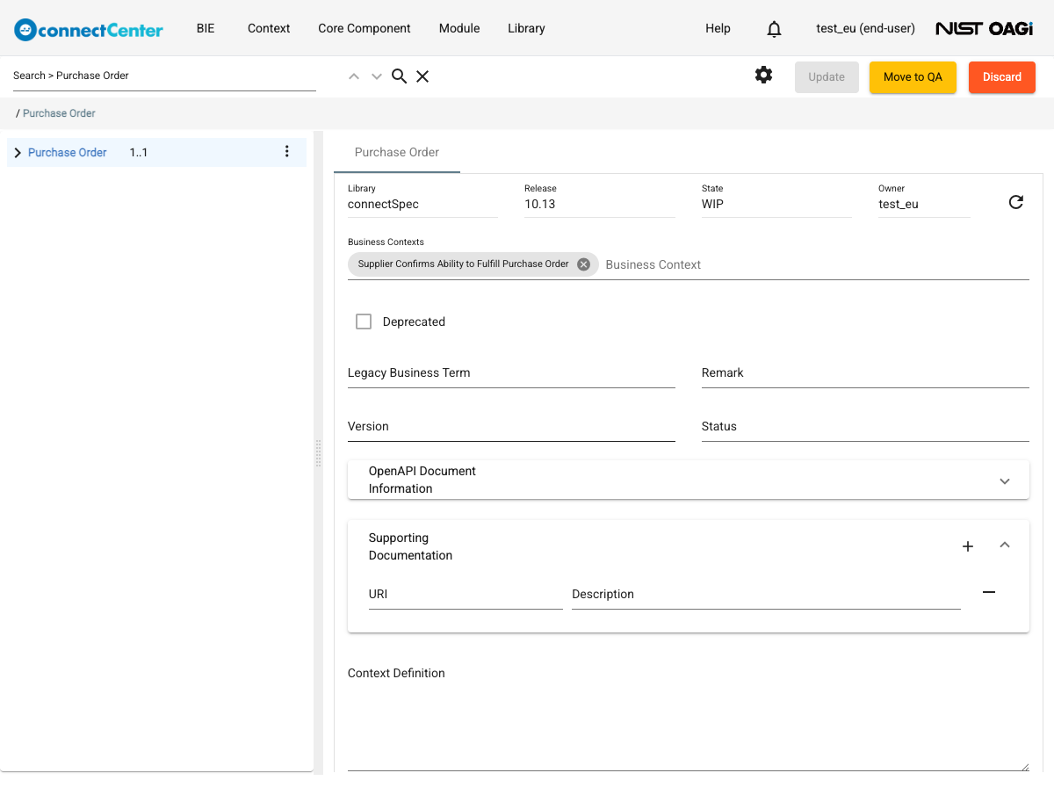The image size is (1054, 802).
Task: Collapse the Supporting Documentation panel
Action: [x=1005, y=545]
